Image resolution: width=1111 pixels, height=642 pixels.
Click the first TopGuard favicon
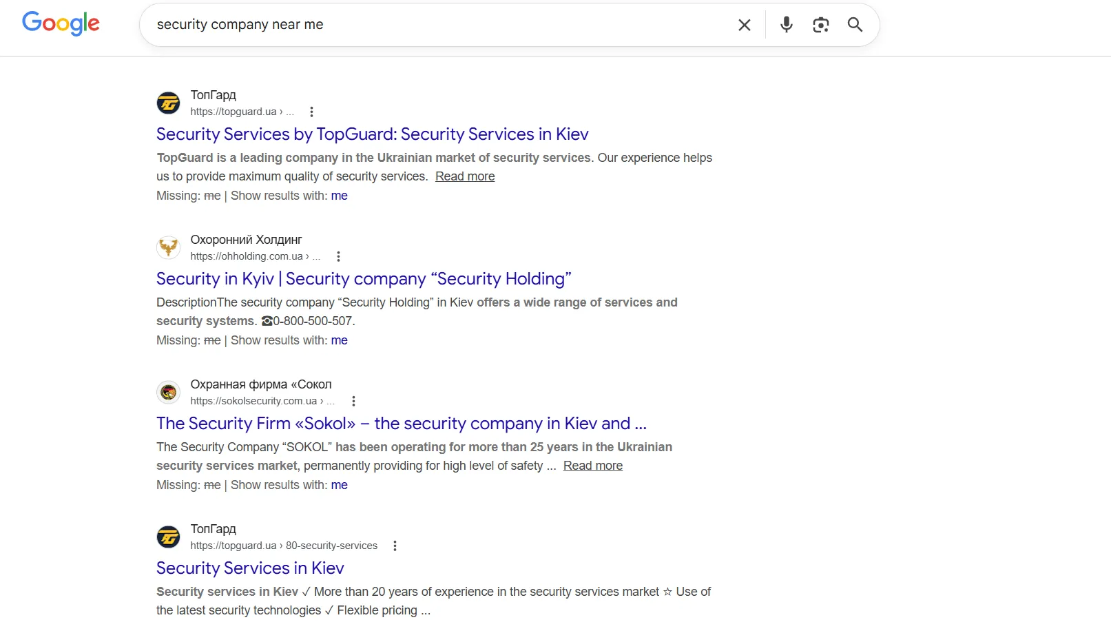point(168,103)
